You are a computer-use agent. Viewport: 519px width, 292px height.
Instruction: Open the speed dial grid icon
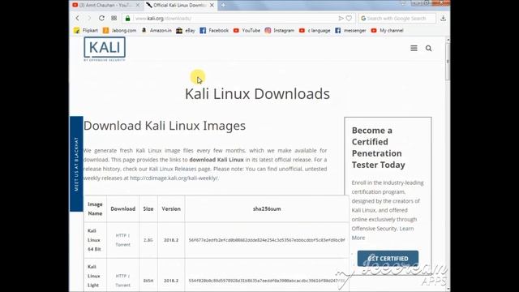point(114,18)
